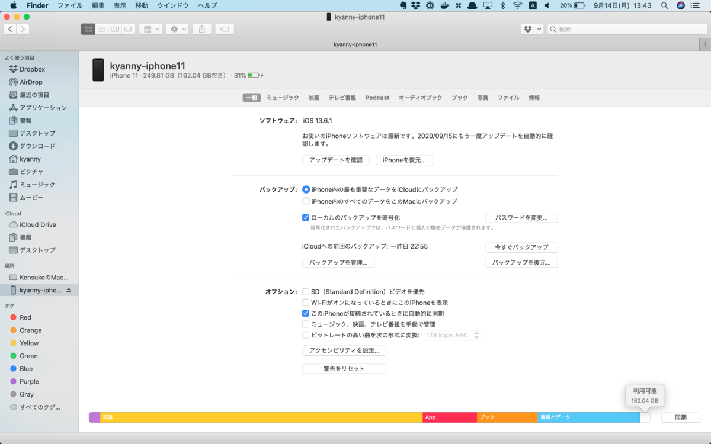Switch to the 情報 tab
This screenshot has width=711, height=444.
(x=534, y=98)
